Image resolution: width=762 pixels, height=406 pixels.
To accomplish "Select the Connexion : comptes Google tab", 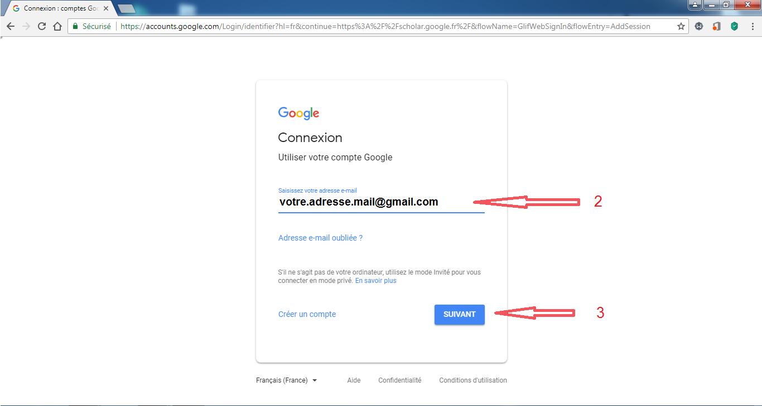I will pos(59,8).
